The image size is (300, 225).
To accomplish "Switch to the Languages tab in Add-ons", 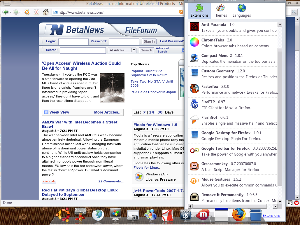I will [x=242, y=11].
